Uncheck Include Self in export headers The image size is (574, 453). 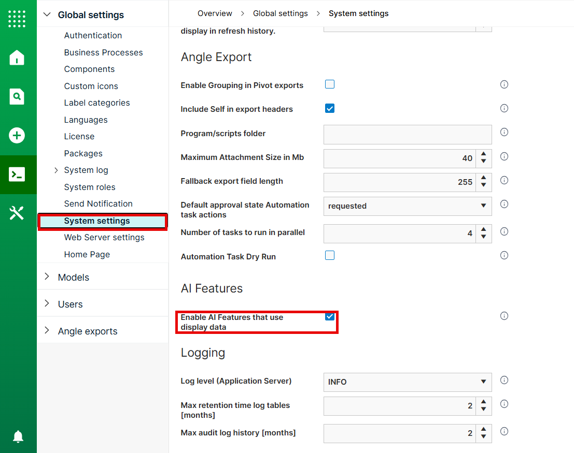(x=330, y=109)
